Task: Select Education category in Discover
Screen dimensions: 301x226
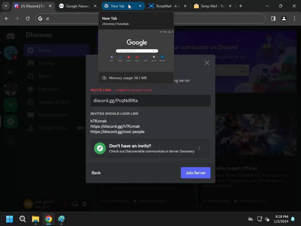Action: coord(57,89)
